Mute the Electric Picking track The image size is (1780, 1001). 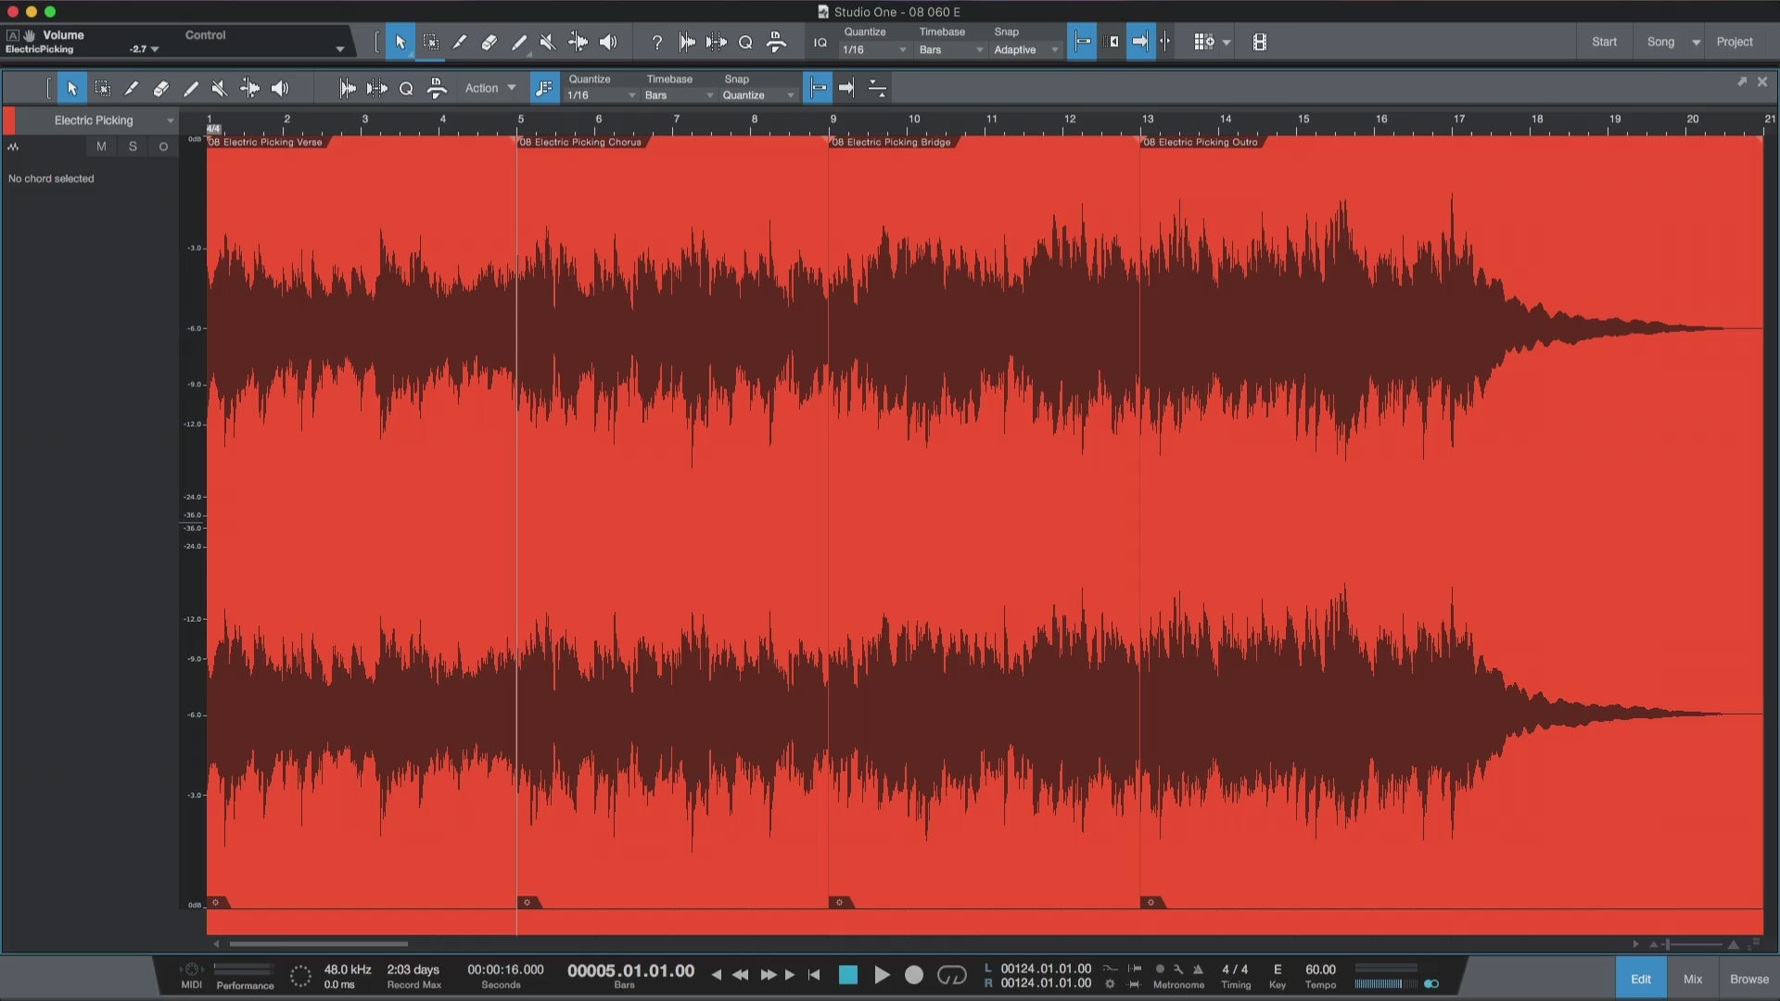[x=101, y=146]
